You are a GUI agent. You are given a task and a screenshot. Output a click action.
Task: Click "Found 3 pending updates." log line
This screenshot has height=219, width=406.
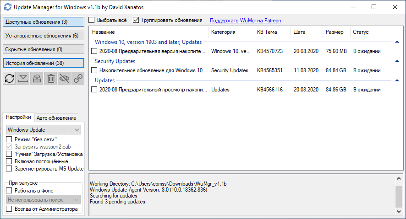pyautogui.click(x=118, y=202)
